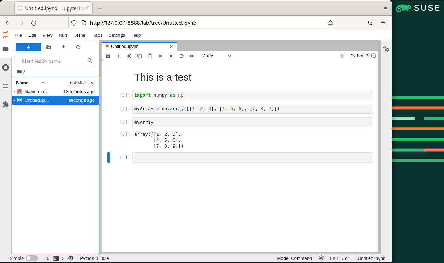Open the property inspector gears panel
Viewport: 444px width, 263px height.
tap(386, 49)
